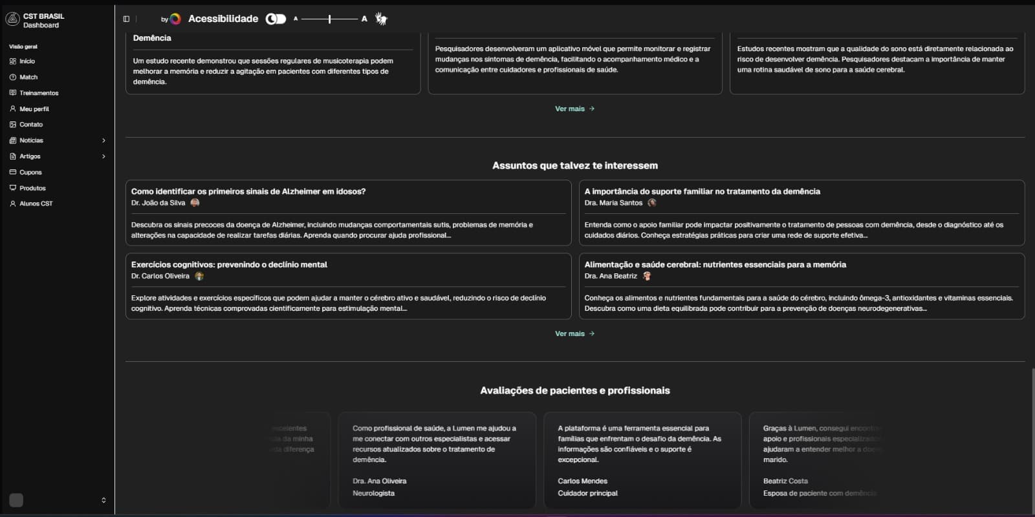
Task: Open the user account switcher chevrons
Action: [x=103, y=500]
